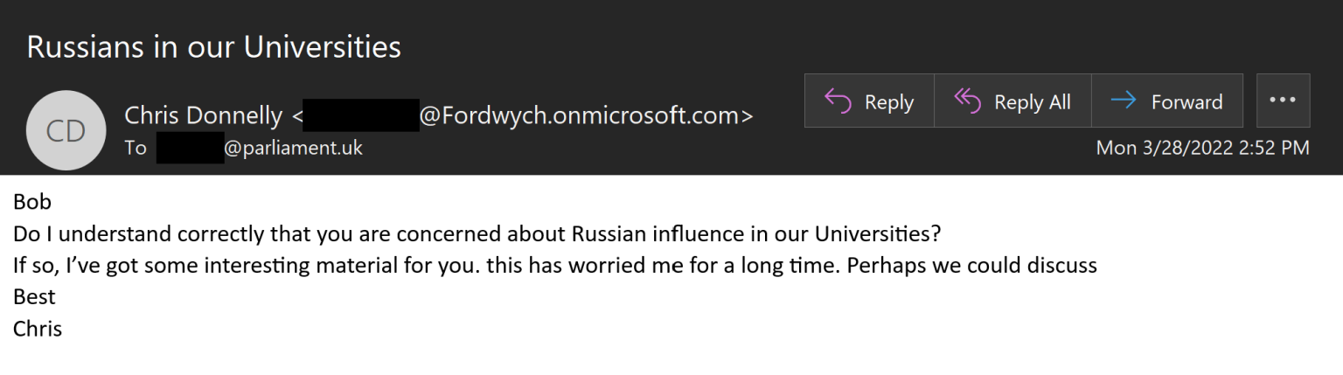The image size is (1343, 375).
Task: Click the Reply button
Action: 869,101
